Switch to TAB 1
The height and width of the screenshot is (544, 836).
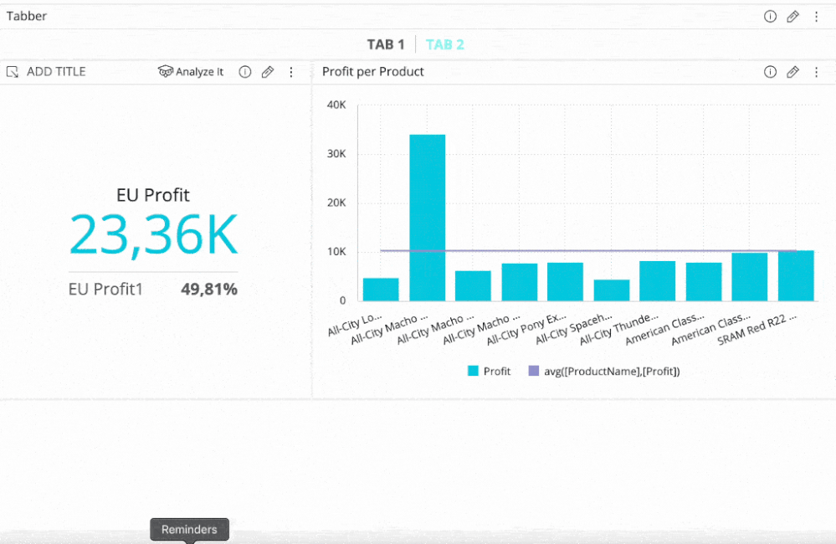point(386,44)
